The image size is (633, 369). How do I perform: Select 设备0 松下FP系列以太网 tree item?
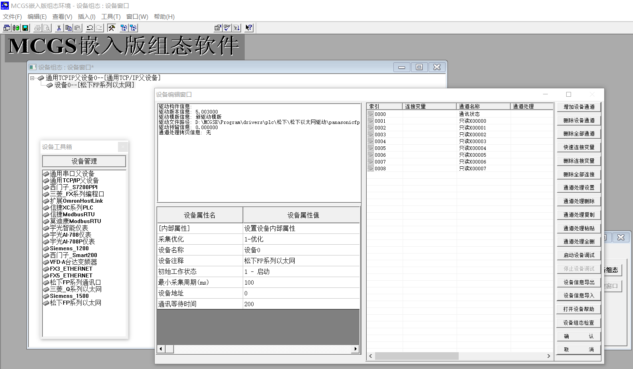[x=94, y=85]
